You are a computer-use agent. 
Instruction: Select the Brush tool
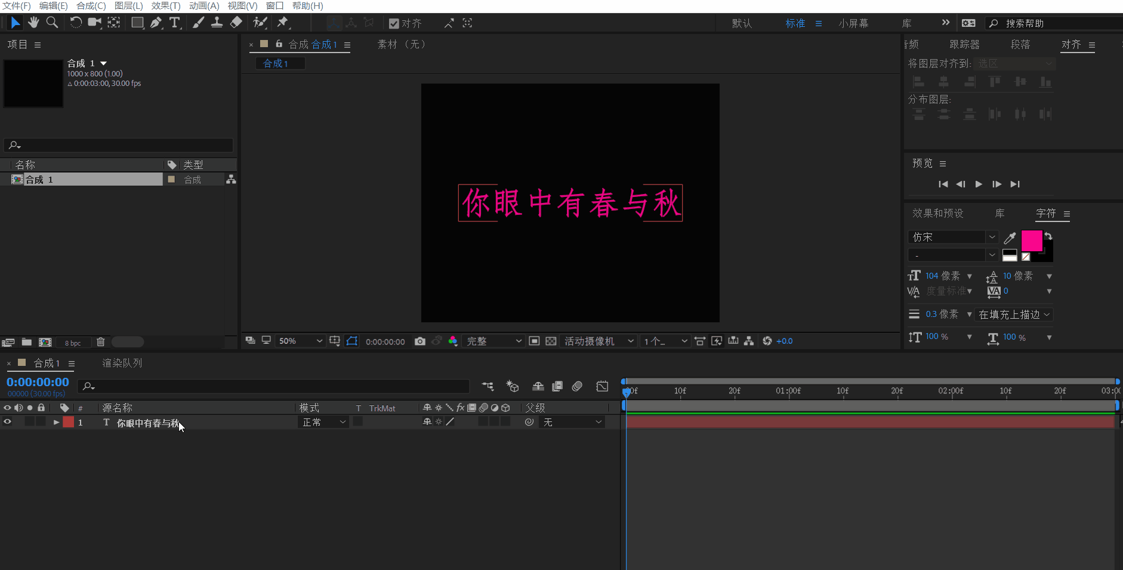(198, 23)
